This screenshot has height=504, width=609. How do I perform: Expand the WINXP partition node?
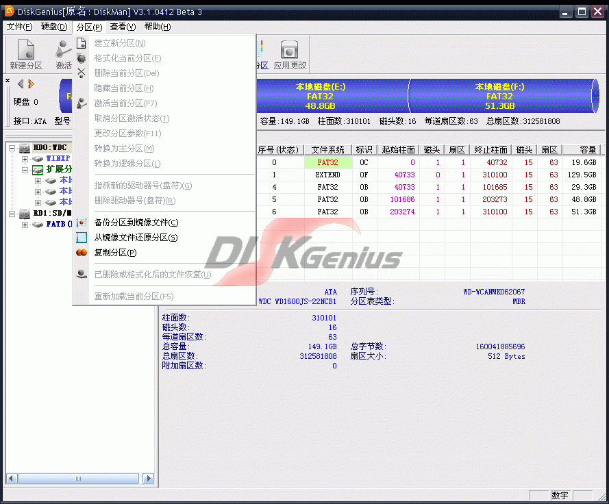25,159
